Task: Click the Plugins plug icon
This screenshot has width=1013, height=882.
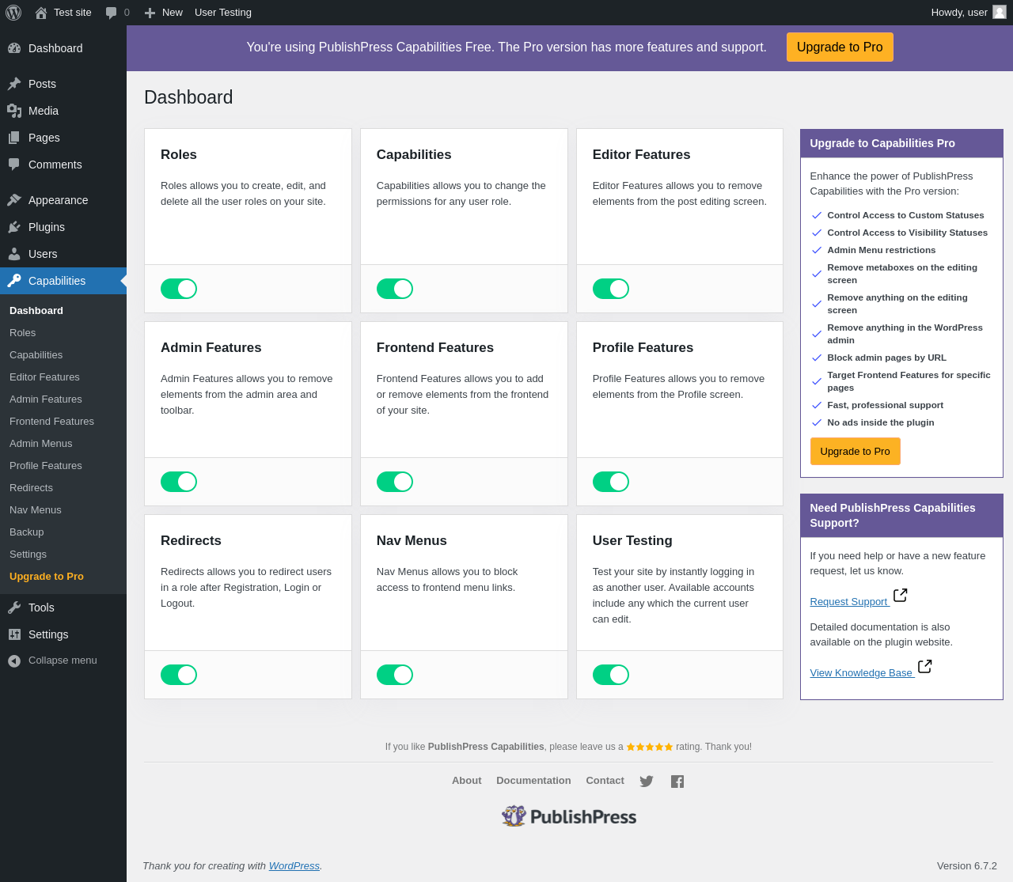Action: [14, 227]
